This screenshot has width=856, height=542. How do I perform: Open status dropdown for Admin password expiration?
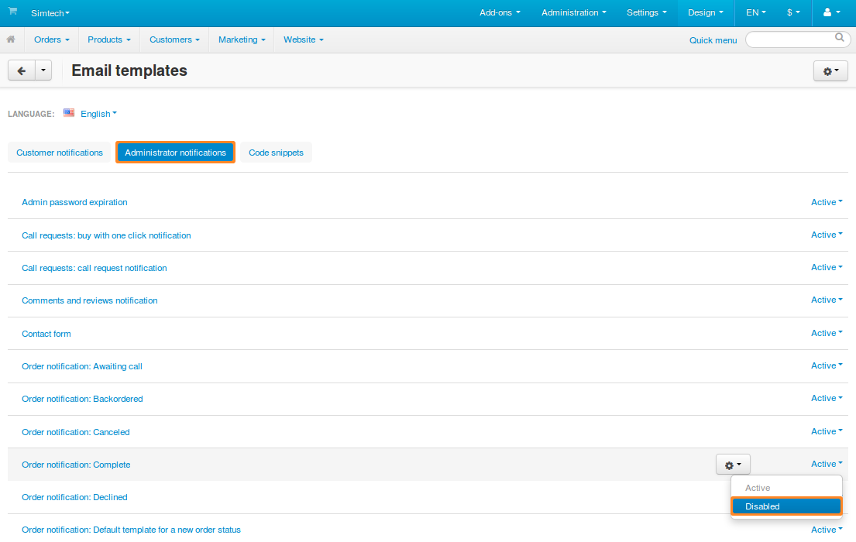tap(827, 202)
